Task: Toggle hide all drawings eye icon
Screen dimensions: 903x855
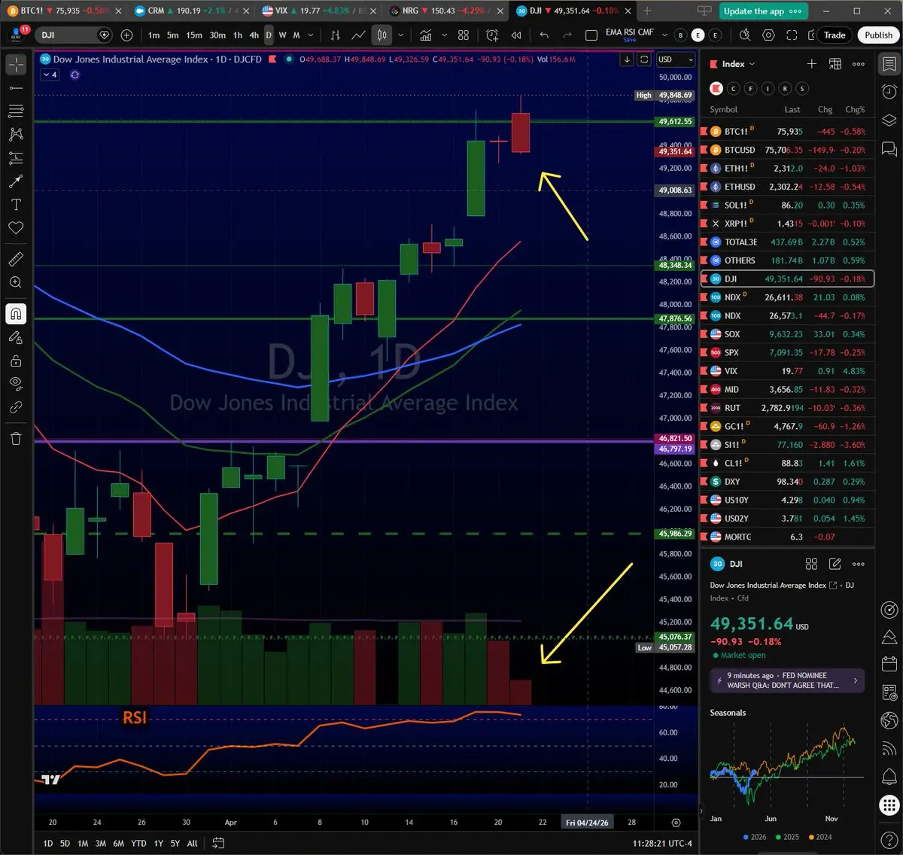Action: [16, 384]
